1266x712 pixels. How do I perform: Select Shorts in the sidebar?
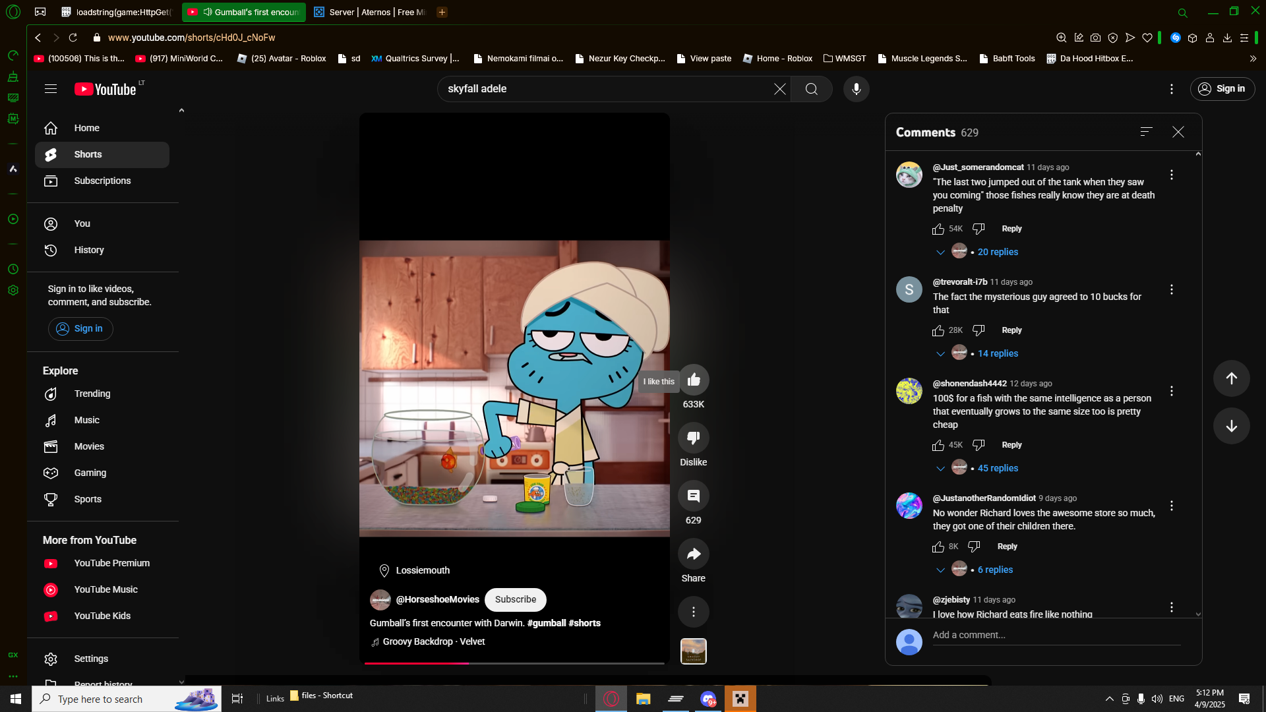102,154
